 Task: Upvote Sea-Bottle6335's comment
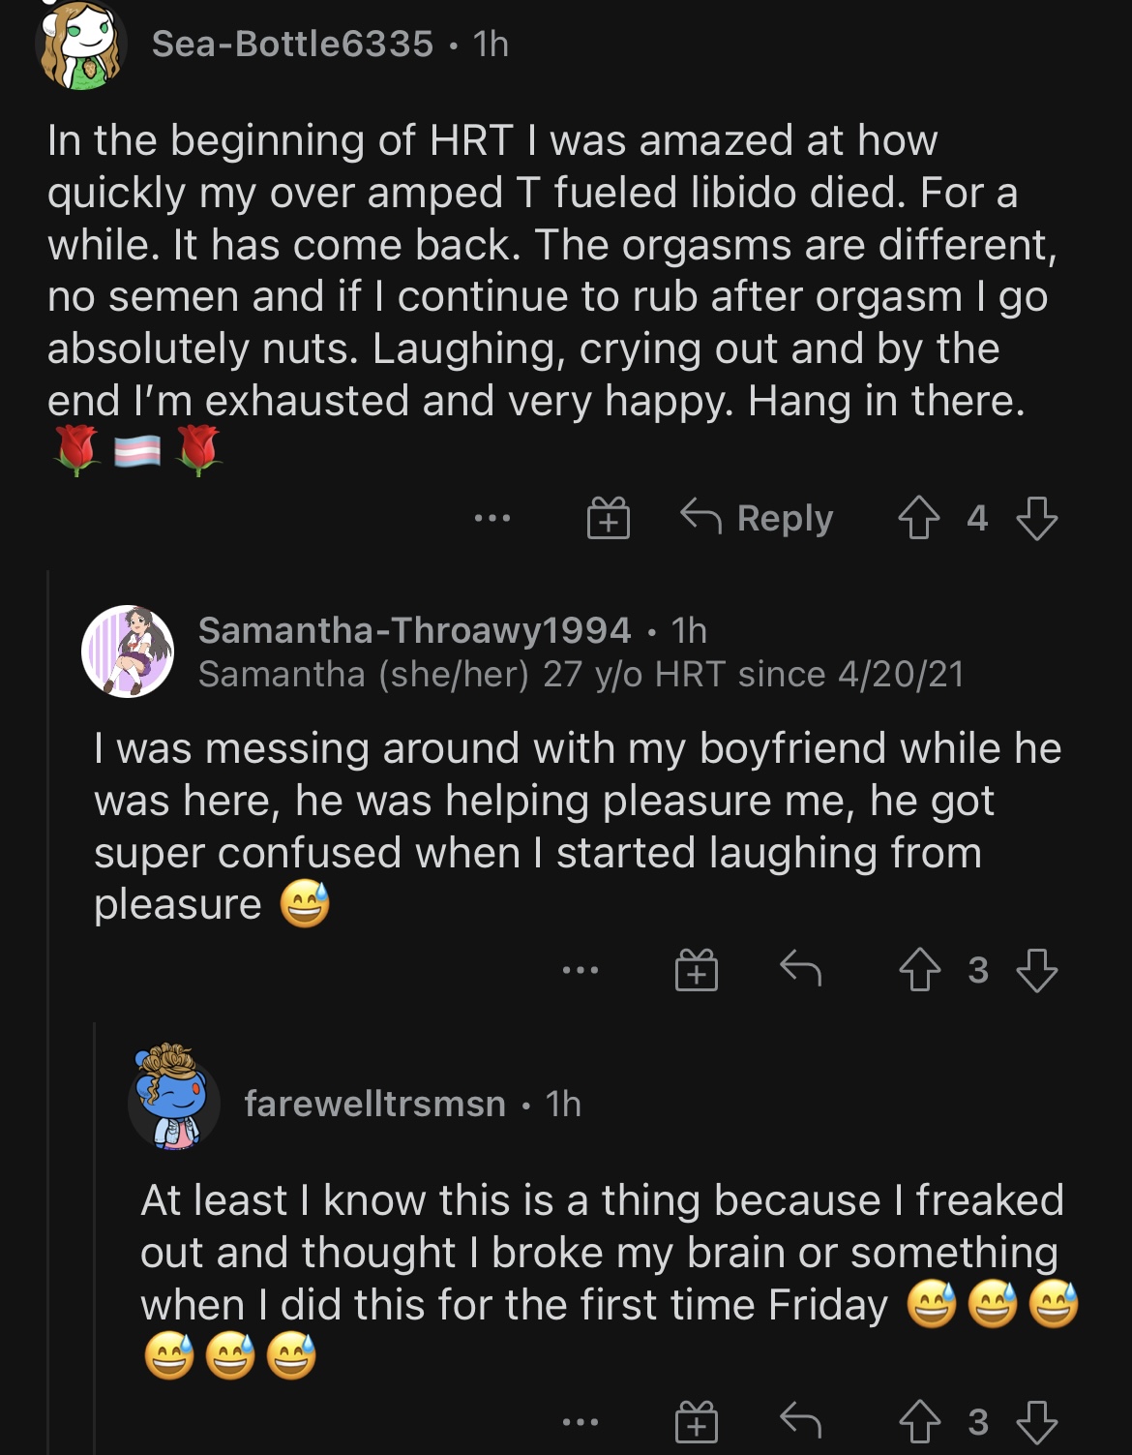pos(918,518)
